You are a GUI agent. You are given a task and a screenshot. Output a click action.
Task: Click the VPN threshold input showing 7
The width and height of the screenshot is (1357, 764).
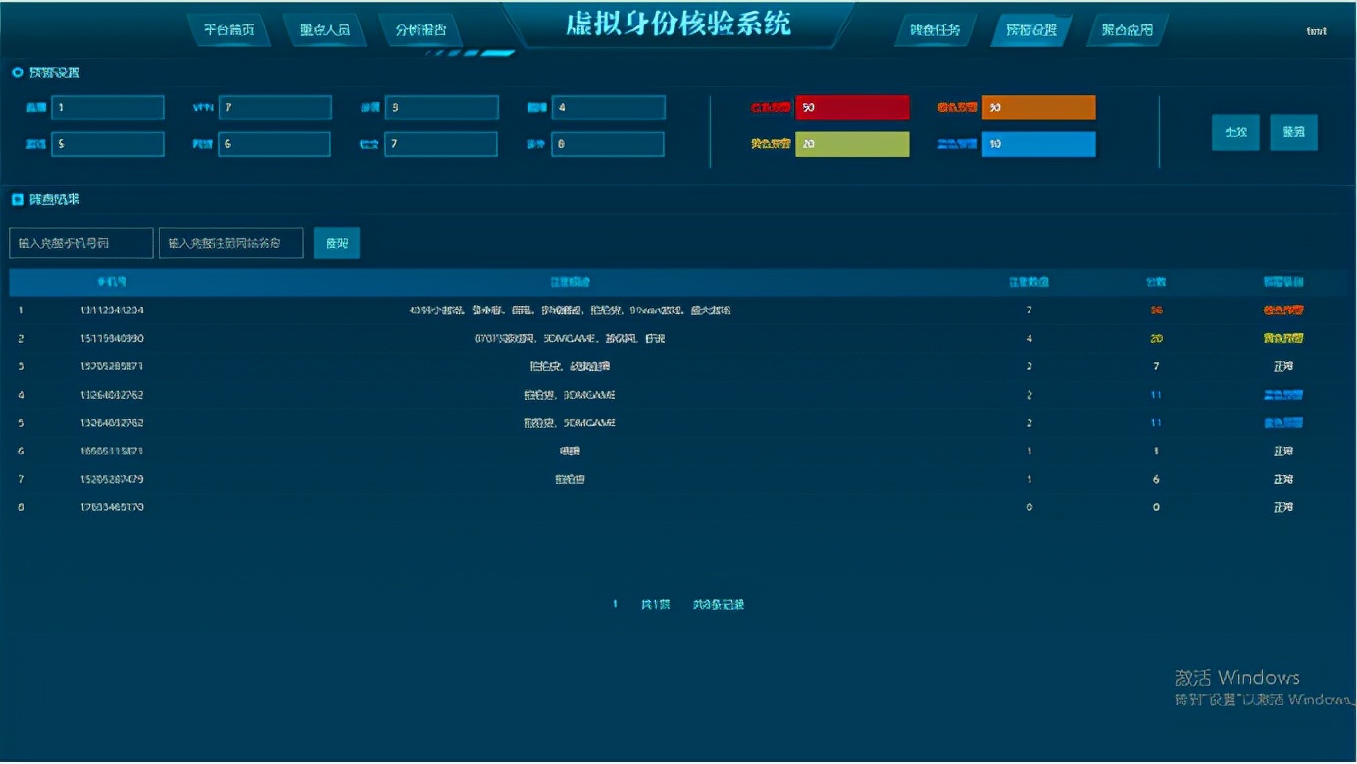(x=275, y=107)
